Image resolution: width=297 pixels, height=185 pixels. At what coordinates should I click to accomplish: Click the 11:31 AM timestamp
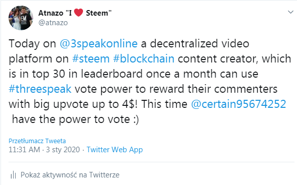click(24, 150)
